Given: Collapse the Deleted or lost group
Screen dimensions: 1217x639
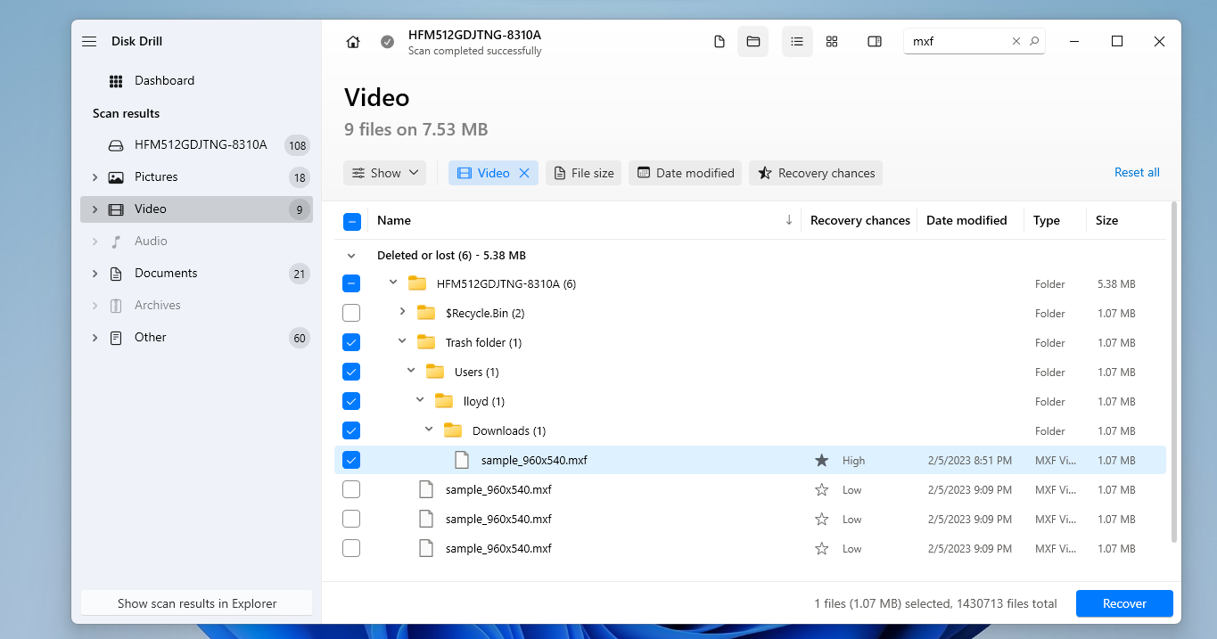Looking at the screenshot, I should 351,255.
